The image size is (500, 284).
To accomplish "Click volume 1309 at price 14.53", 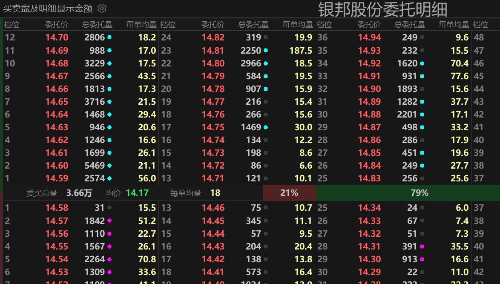I will point(95,272).
